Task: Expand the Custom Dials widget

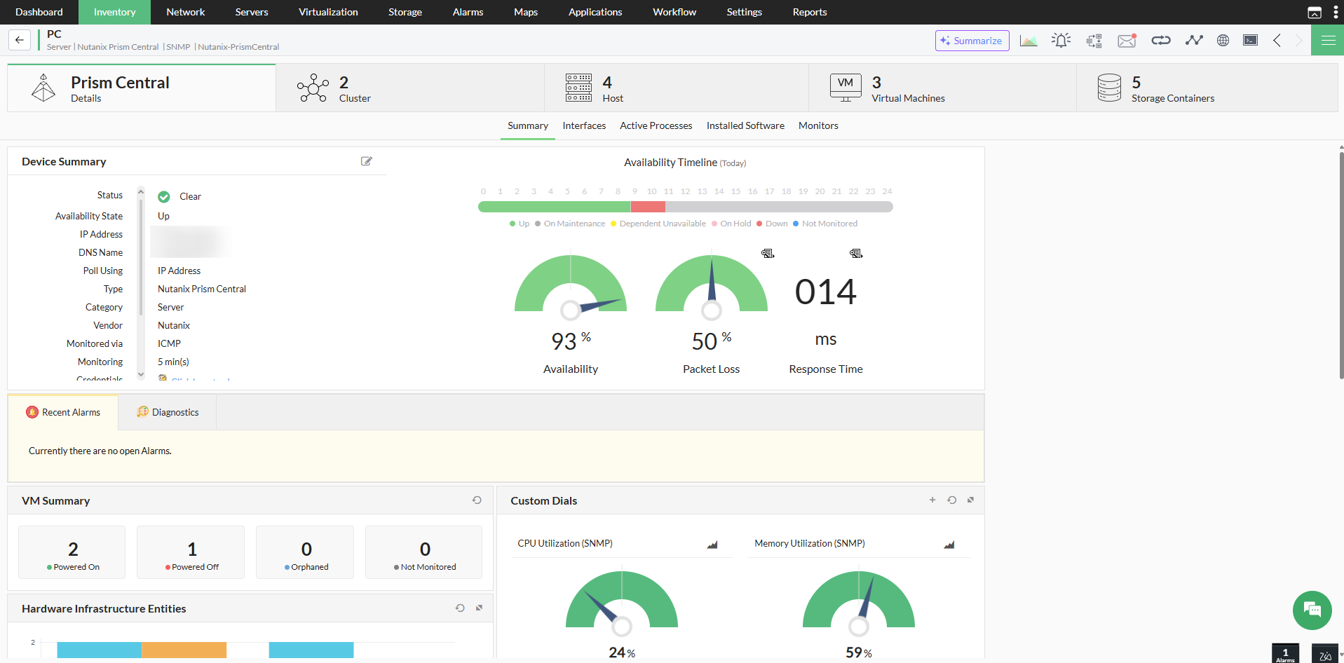Action: [971, 500]
